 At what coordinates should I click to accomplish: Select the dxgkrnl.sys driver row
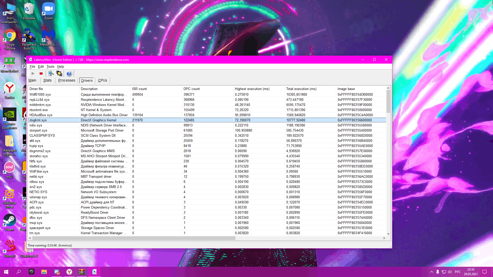[207, 120]
